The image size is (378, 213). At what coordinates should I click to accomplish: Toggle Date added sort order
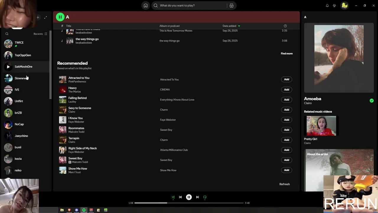pyautogui.click(x=231, y=26)
